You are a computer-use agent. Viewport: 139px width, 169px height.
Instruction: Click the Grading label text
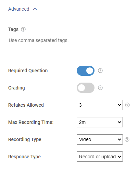click(16, 88)
